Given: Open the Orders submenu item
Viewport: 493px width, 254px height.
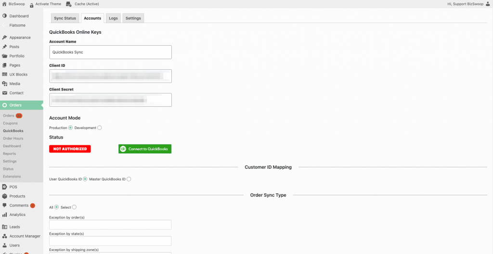Looking at the screenshot, I should pyautogui.click(x=9, y=115).
